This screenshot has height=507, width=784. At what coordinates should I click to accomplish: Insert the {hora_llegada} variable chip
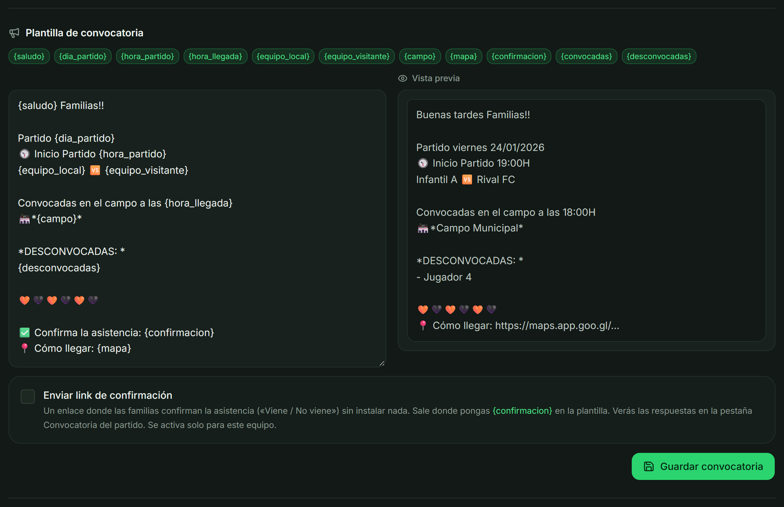click(216, 56)
